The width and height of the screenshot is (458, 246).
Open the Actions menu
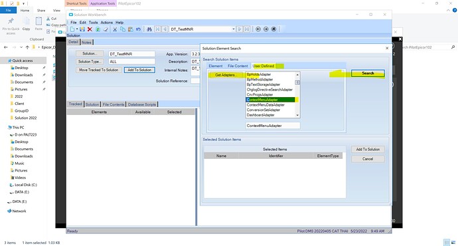coord(107,23)
